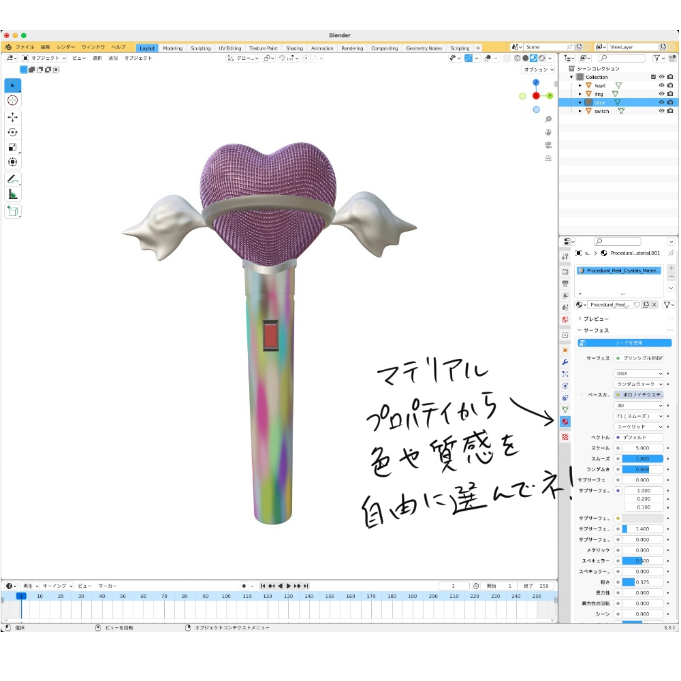Open the ファイル menu
The height and width of the screenshot is (681, 681).
pyautogui.click(x=26, y=47)
